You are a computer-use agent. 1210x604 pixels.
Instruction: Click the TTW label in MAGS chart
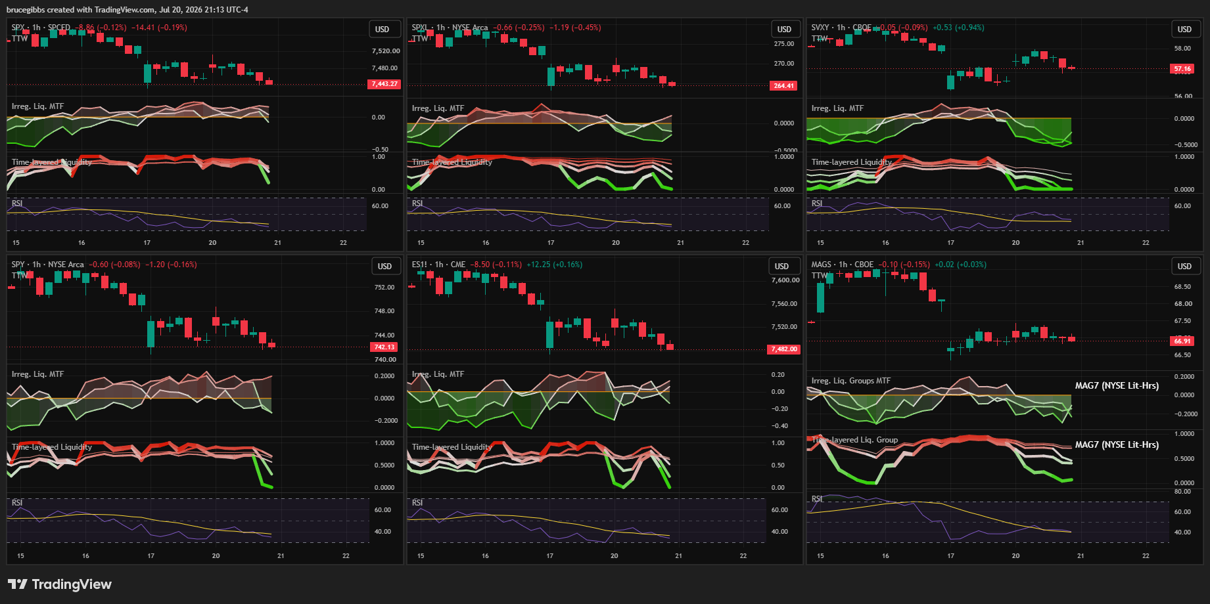click(820, 275)
